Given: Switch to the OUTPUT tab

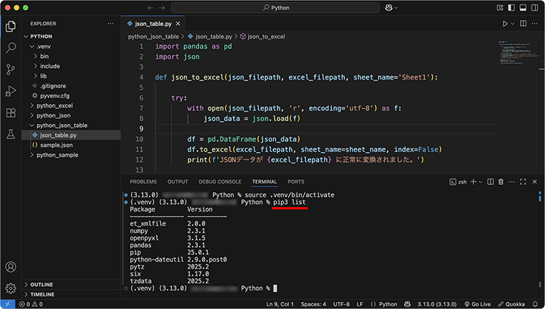Looking at the screenshot, I should coord(178,182).
